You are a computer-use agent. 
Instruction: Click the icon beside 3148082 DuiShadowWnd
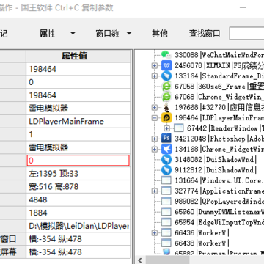pos(166,160)
